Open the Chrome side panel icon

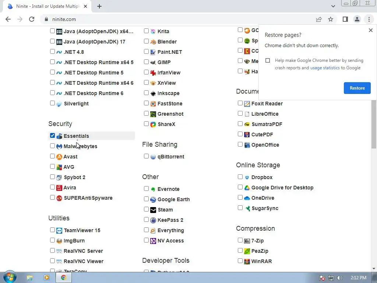tap(345, 19)
